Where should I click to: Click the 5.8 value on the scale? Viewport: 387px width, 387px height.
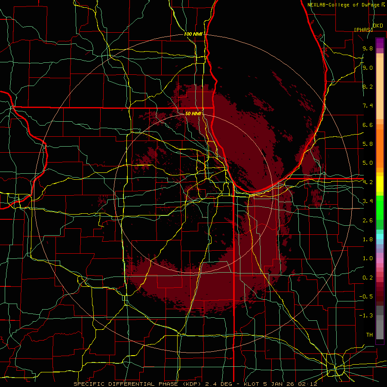(368, 144)
